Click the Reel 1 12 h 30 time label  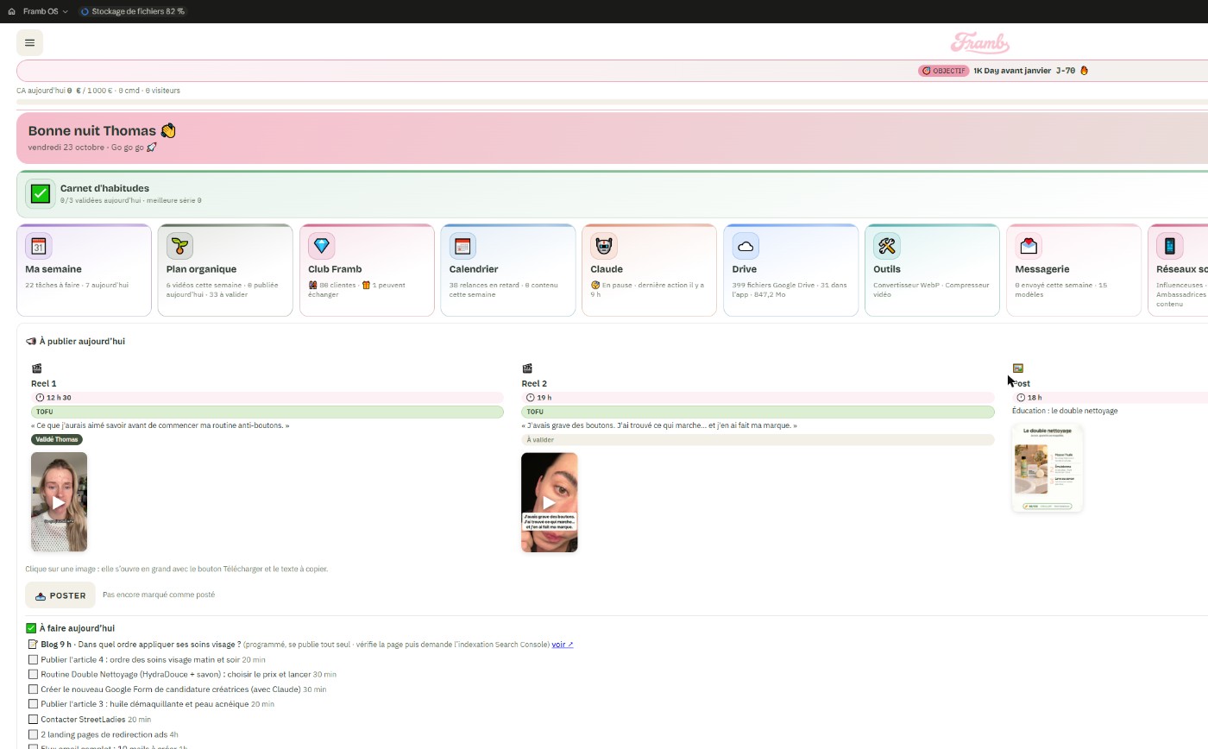click(267, 398)
